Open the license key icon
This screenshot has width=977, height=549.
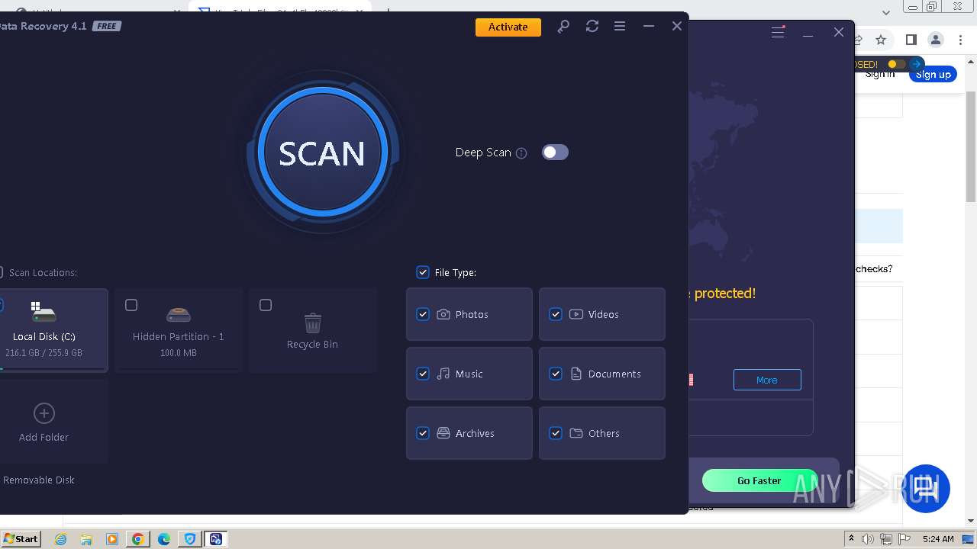(563, 27)
